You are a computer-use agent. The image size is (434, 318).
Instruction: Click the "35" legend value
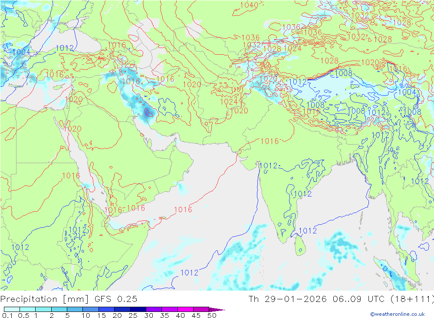coord(164,315)
